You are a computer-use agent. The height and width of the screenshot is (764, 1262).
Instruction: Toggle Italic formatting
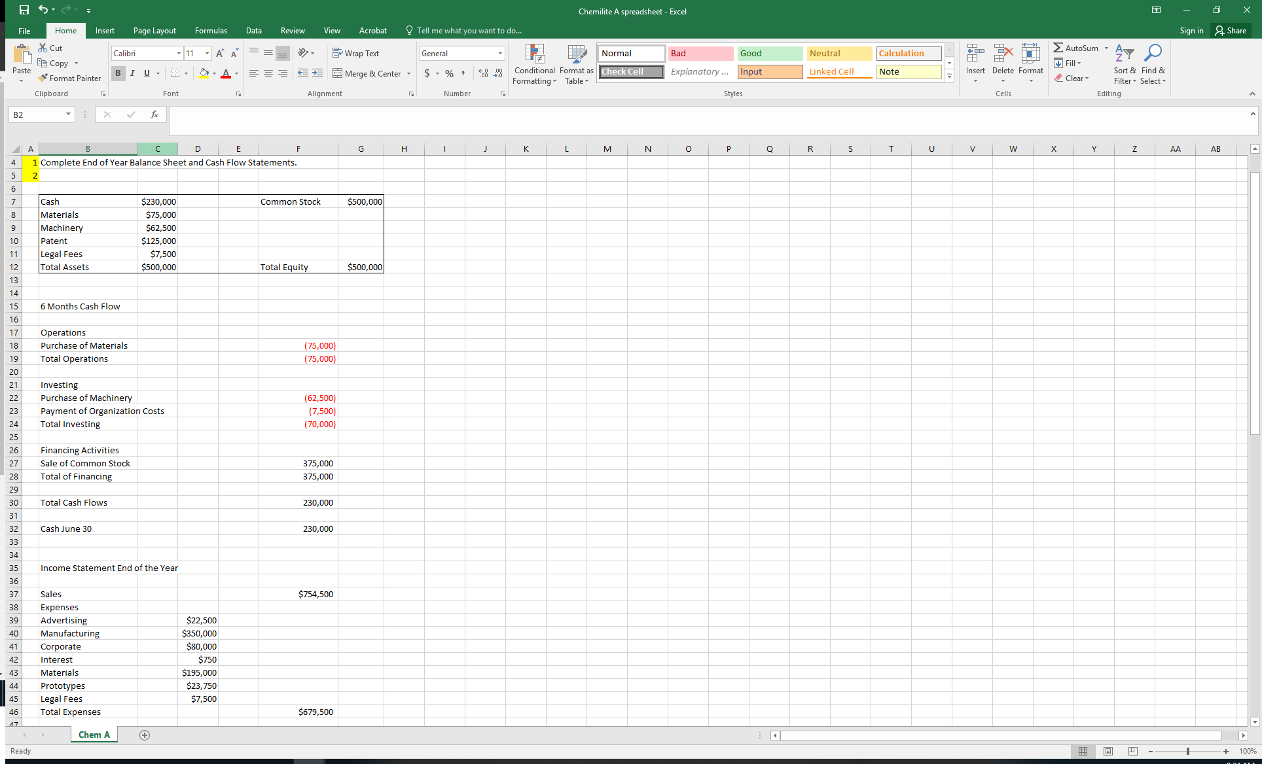[132, 73]
